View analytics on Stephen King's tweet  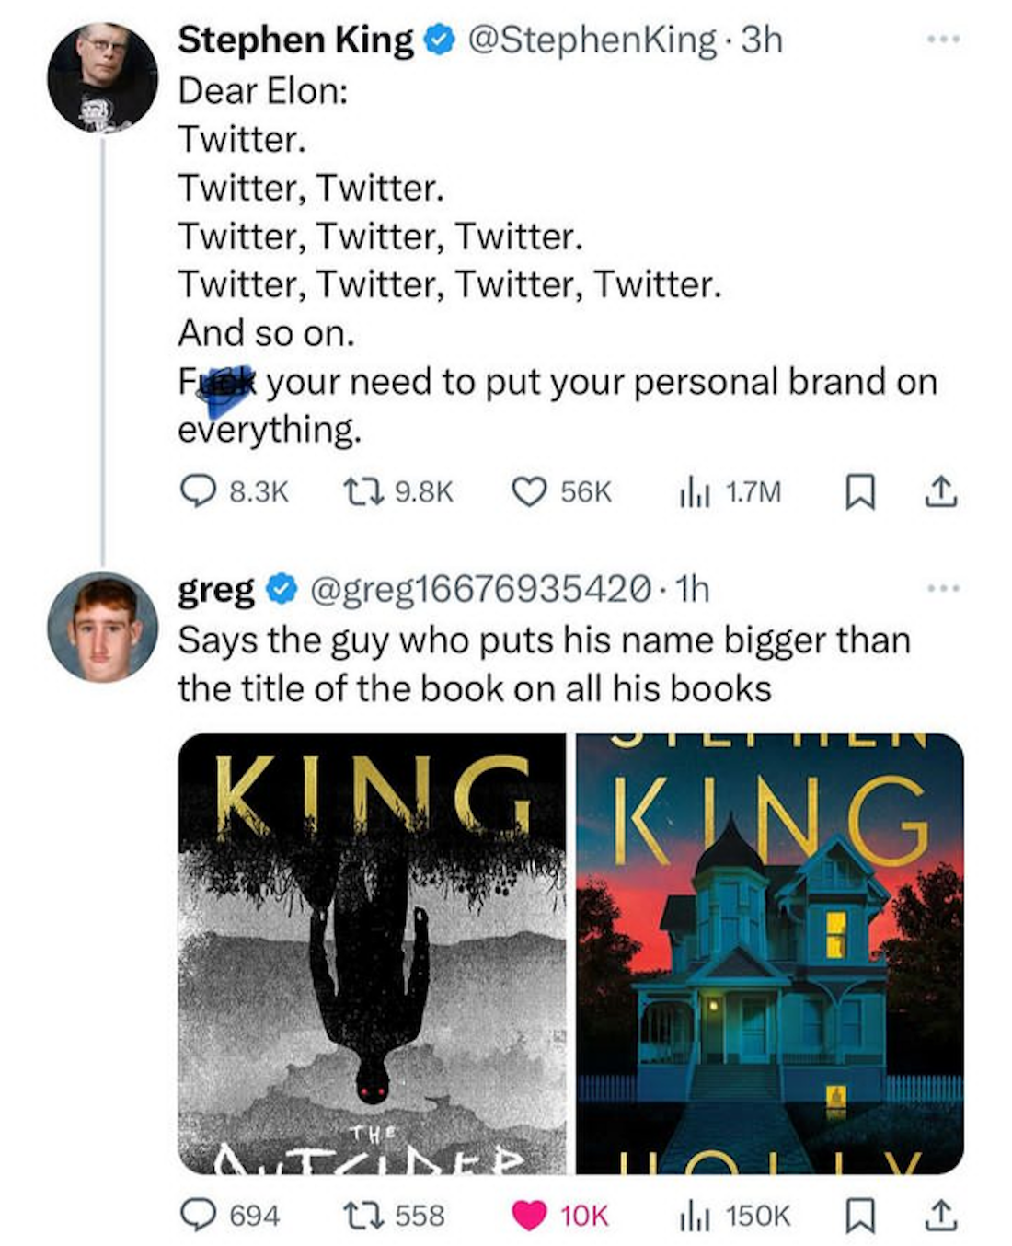(690, 493)
